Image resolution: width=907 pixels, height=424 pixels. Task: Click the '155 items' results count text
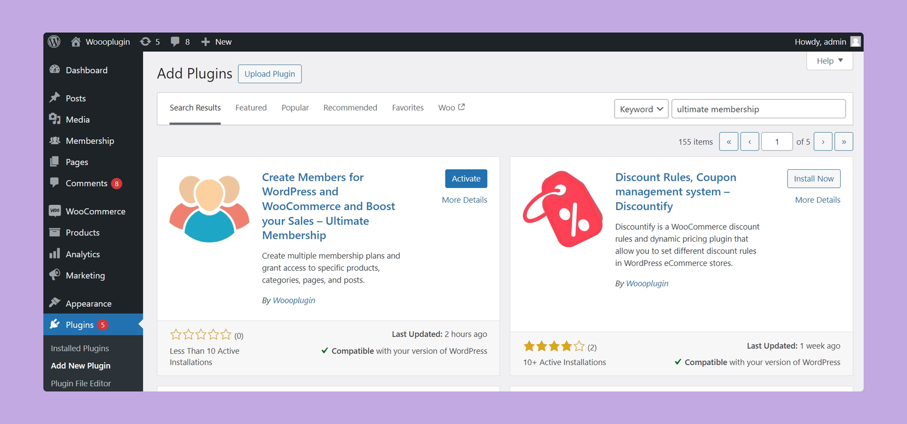[x=696, y=142]
